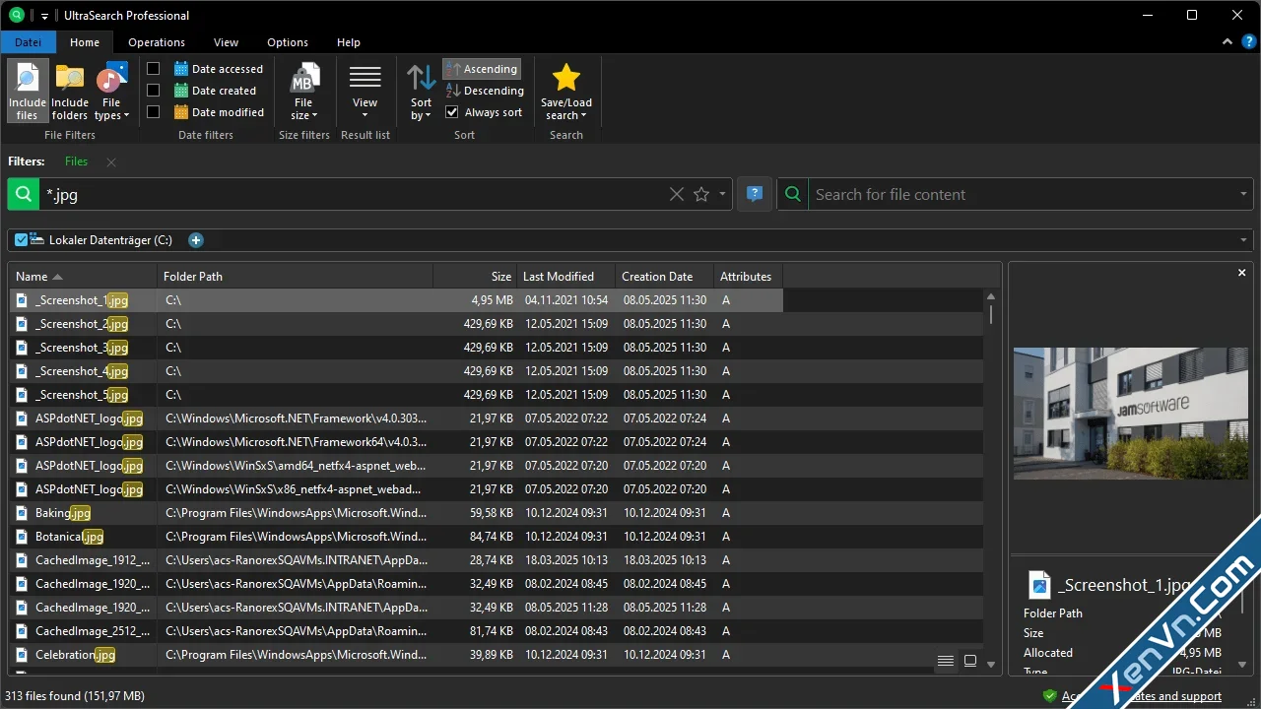The height and width of the screenshot is (709, 1261).
Task: Expand the file content search dropdown
Action: pos(1244,194)
